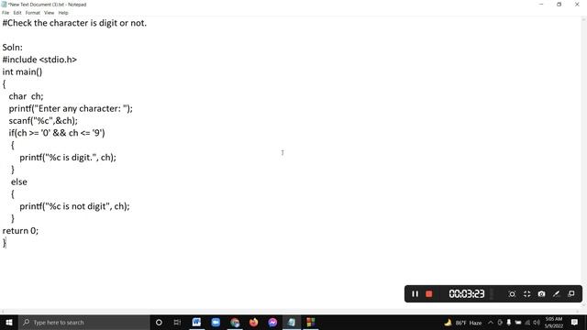
Task: Click the scanf("%c",&ch); line
Action: click(x=43, y=120)
